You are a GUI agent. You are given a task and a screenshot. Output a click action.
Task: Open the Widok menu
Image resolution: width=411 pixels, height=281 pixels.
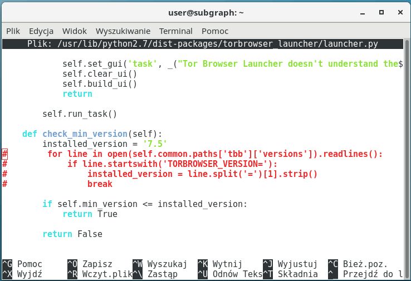click(x=75, y=31)
